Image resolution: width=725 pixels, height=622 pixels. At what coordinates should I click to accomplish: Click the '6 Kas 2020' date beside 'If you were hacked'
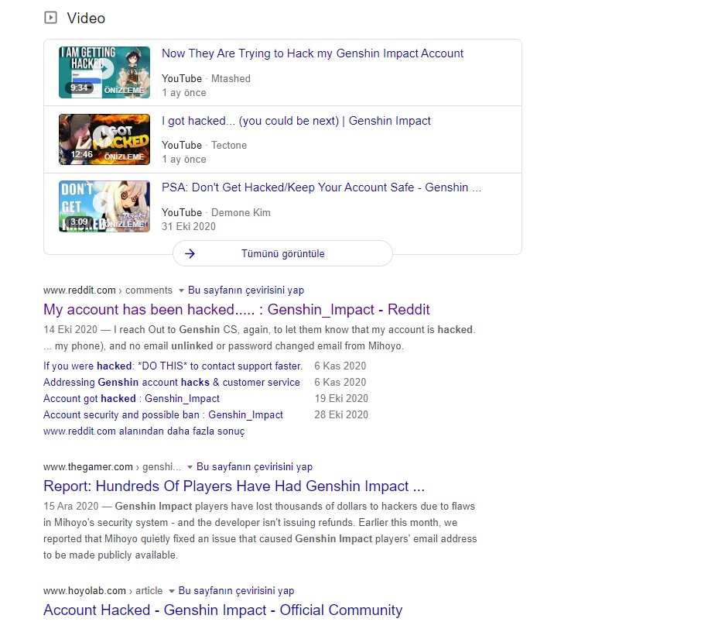[340, 366]
